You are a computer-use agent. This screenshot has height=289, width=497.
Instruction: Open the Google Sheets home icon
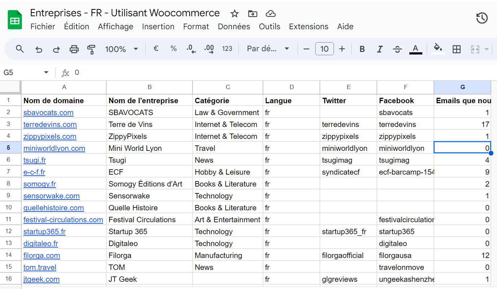[x=15, y=20]
